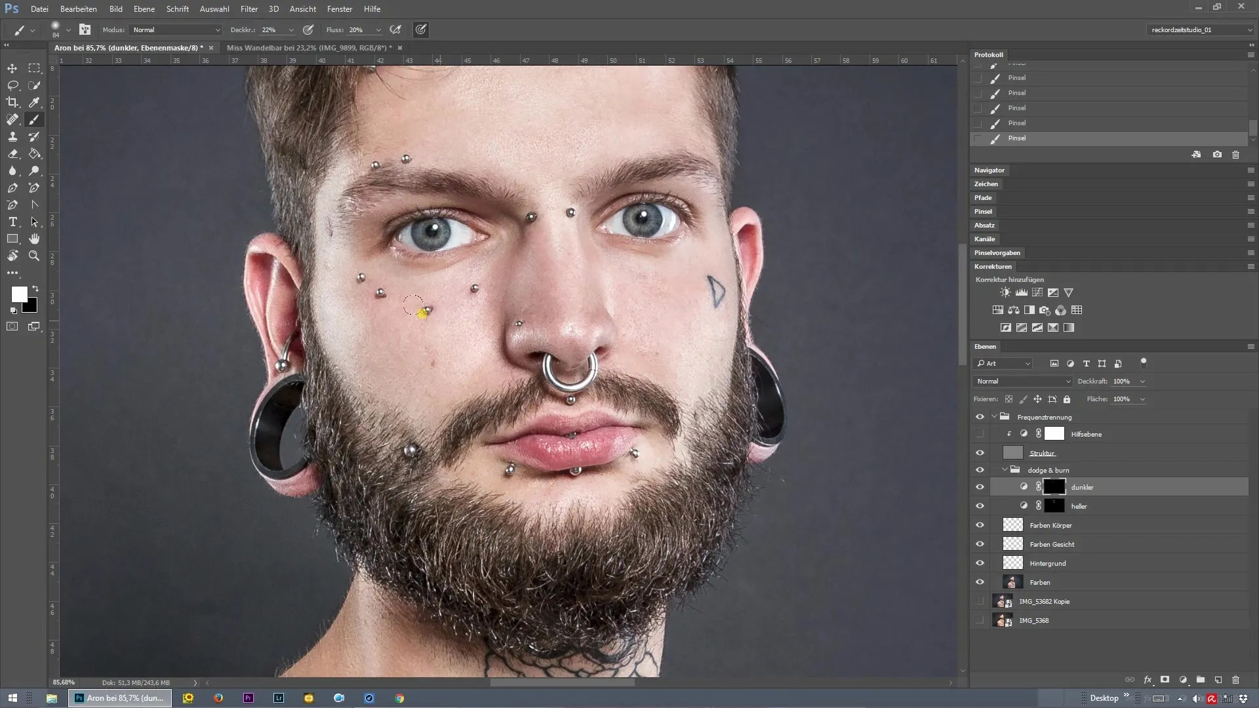
Task: Select the Lasso tool
Action: pyautogui.click(x=12, y=85)
